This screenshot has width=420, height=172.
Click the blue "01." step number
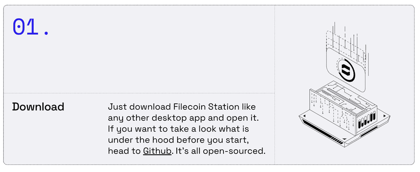pyautogui.click(x=31, y=27)
